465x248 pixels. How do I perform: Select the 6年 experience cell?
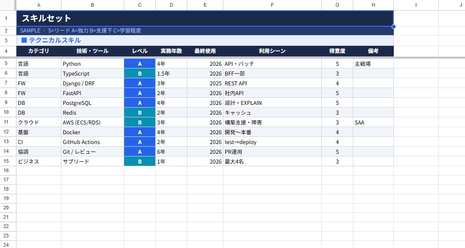click(x=171, y=152)
